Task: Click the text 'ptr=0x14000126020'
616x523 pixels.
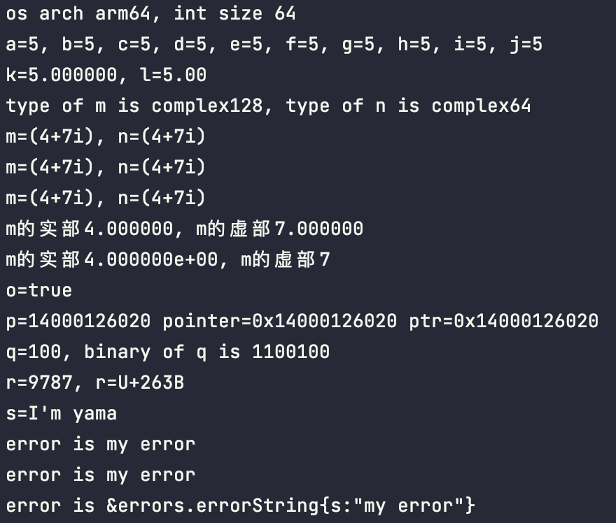Action: 503,321
